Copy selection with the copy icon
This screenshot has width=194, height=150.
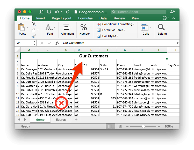[33, 30]
